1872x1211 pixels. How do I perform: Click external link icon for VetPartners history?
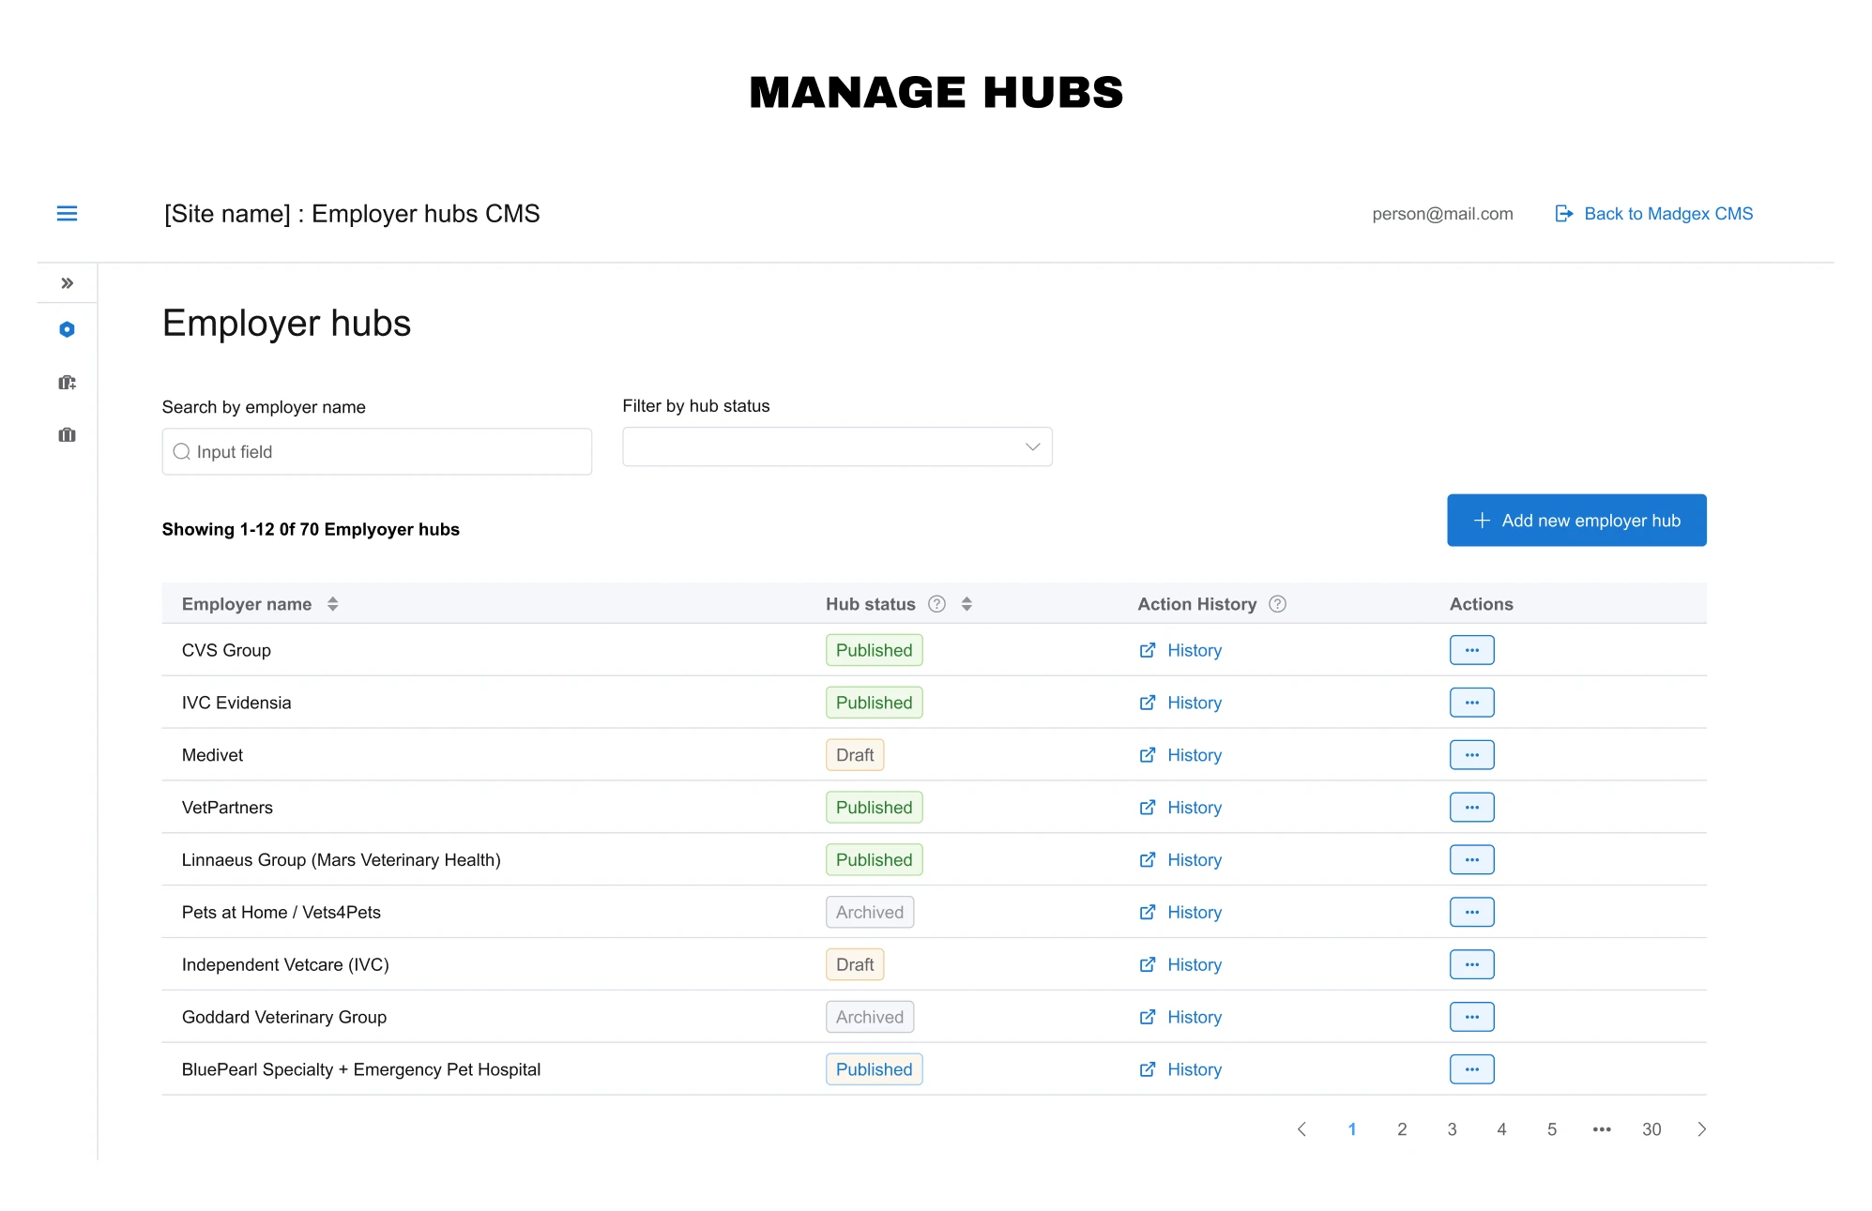pyautogui.click(x=1147, y=808)
